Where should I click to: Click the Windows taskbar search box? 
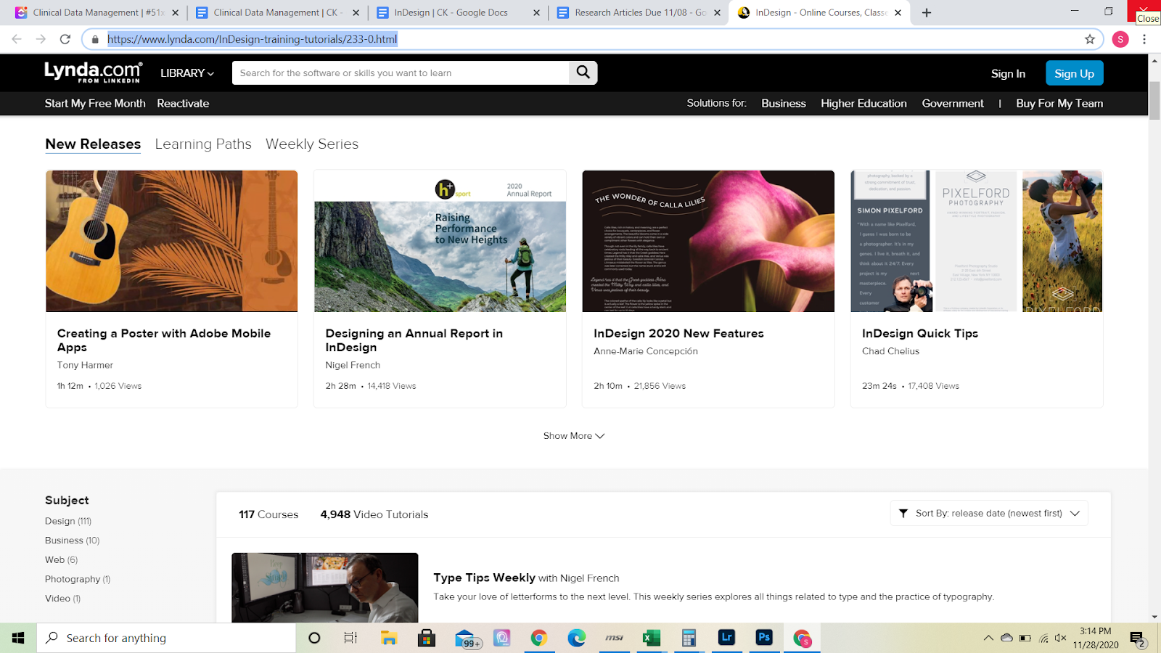pyautogui.click(x=167, y=638)
